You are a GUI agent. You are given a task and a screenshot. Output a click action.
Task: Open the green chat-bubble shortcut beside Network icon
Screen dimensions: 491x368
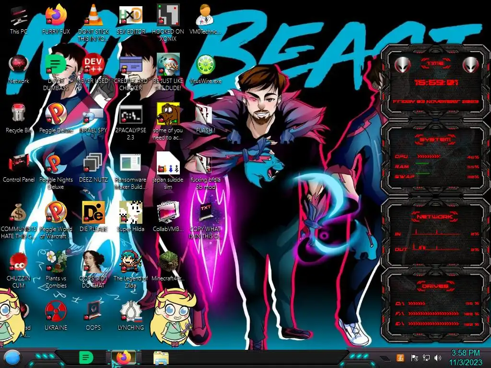pyautogui.click(x=56, y=73)
